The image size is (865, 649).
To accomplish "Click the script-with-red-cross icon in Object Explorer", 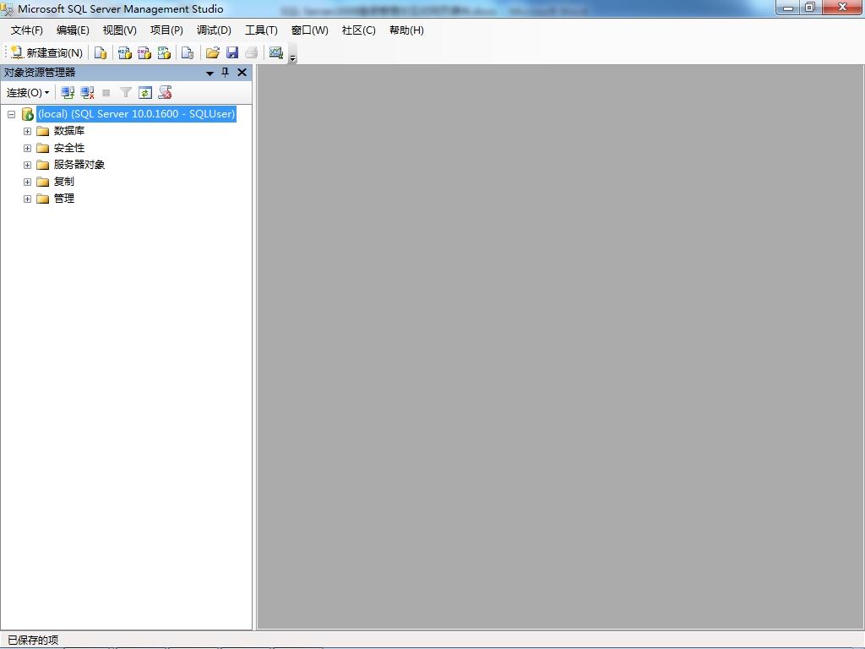I will (x=165, y=92).
